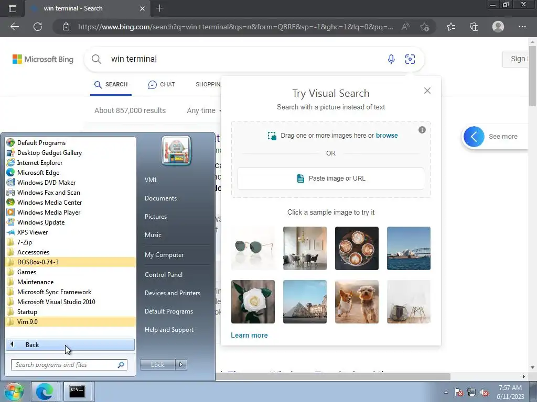Viewport: 537px width, 402px height.
Task: Click the visual search camera icon
Action: pyautogui.click(x=410, y=59)
